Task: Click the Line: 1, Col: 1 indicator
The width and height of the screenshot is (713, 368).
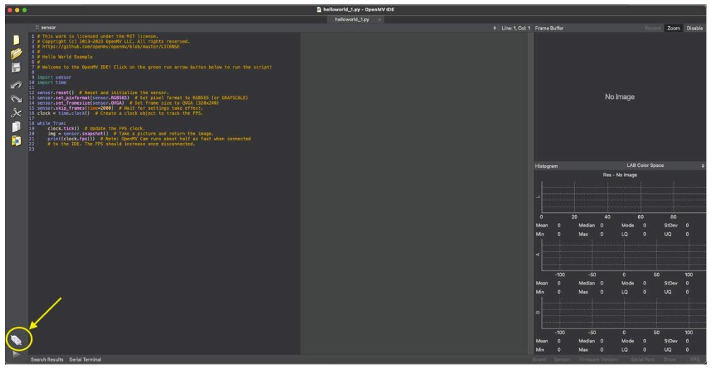Action: click(x=516, y=28)
